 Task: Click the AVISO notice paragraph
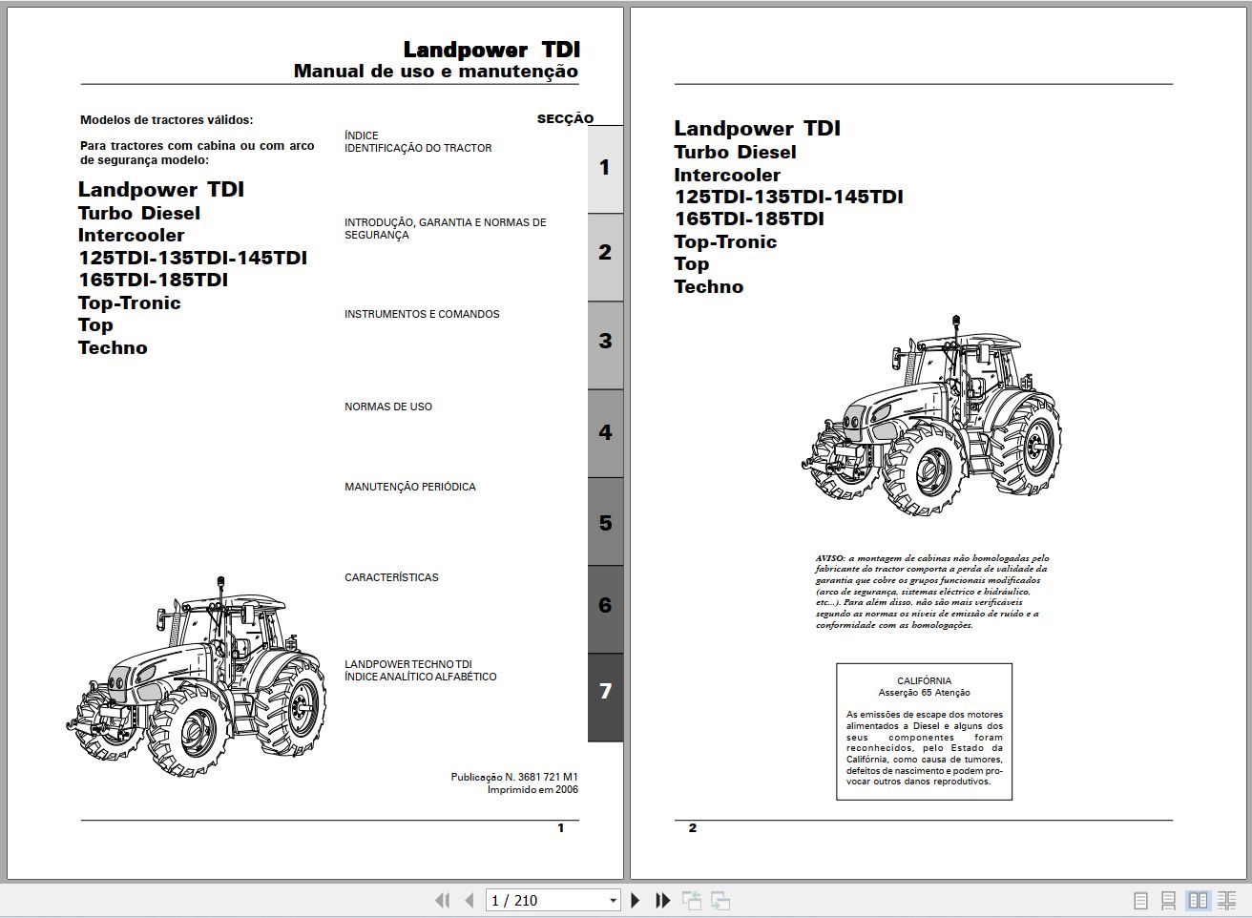(931, 592)
